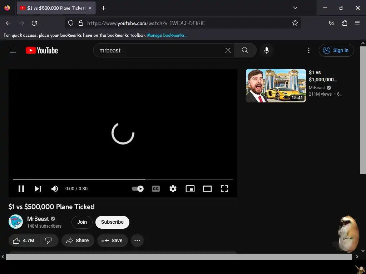The image size is (366, 274).
Task: Run search with magnifier button
Action: [x=245, y=50]
